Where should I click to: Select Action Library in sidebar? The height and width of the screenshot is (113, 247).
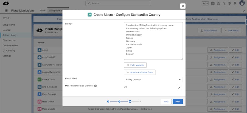[x=9, y=35]
